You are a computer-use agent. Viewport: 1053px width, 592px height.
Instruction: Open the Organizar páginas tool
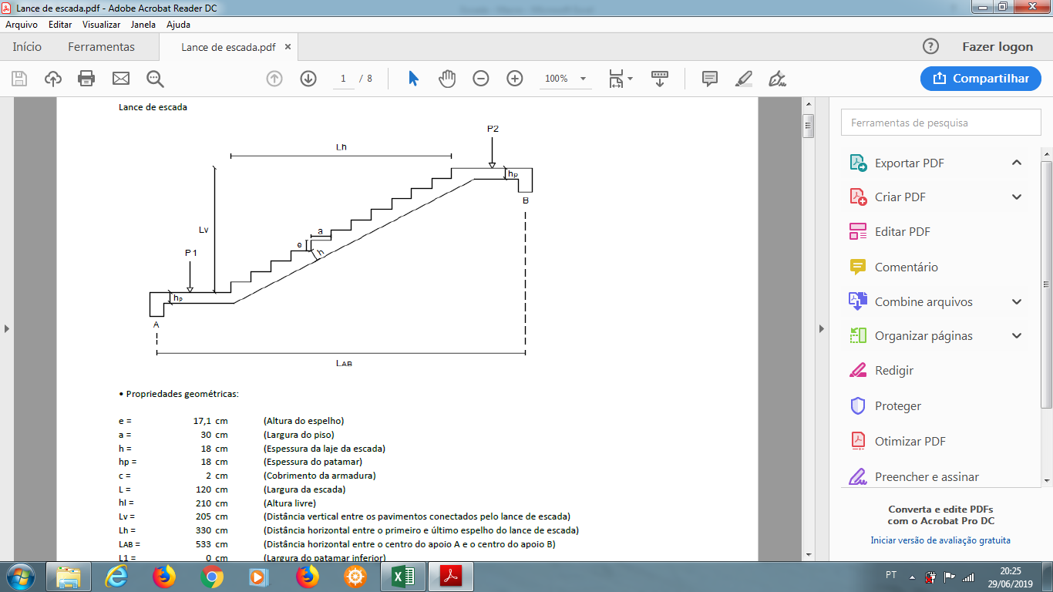click(923, 336)
